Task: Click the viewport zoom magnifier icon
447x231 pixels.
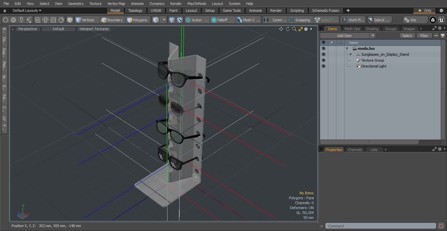Action: pos(294,29)
